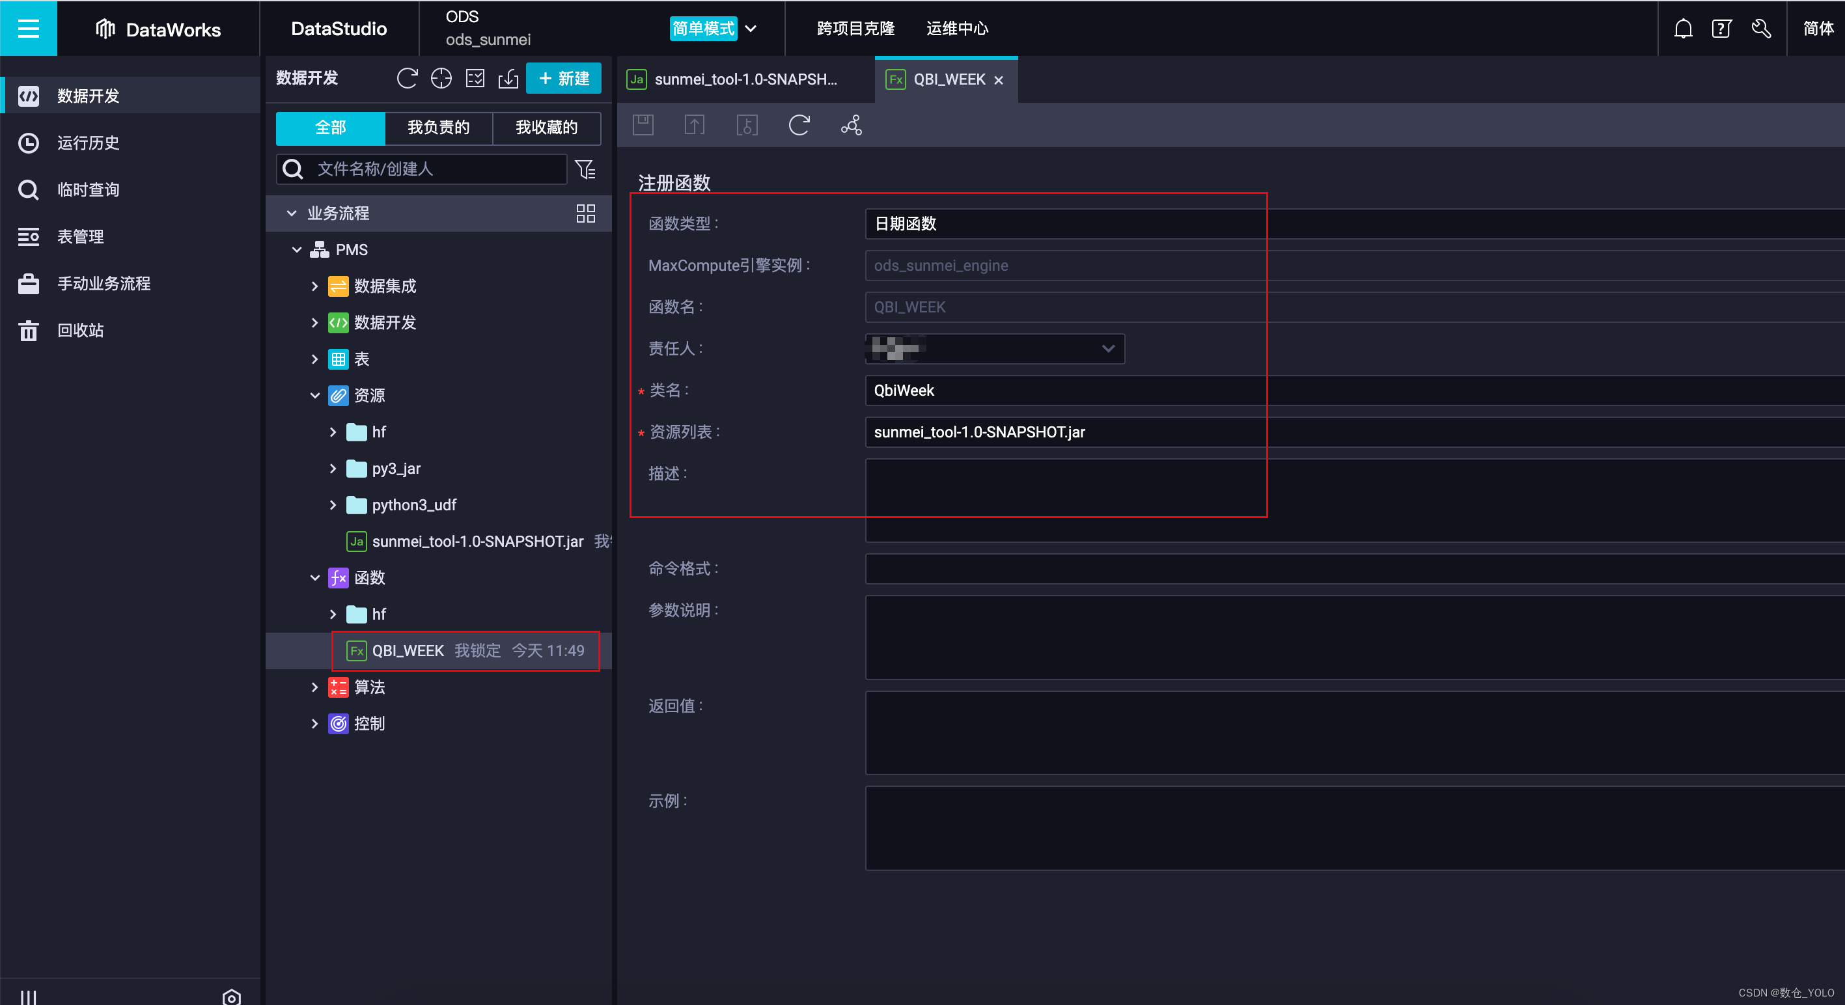Open the 责任人 owner dropdown

[995, 349]
